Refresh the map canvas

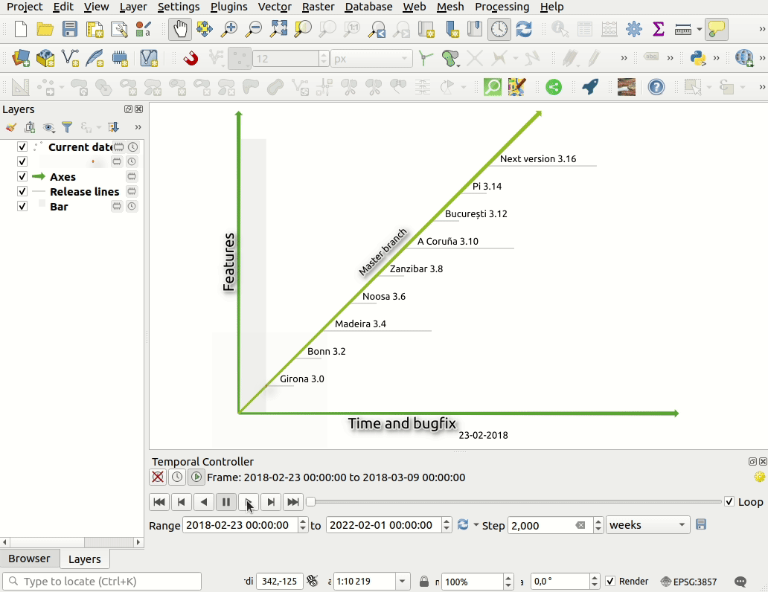524,30
